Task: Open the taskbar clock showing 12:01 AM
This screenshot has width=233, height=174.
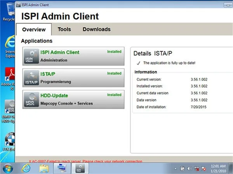Action: pos(218,169)
